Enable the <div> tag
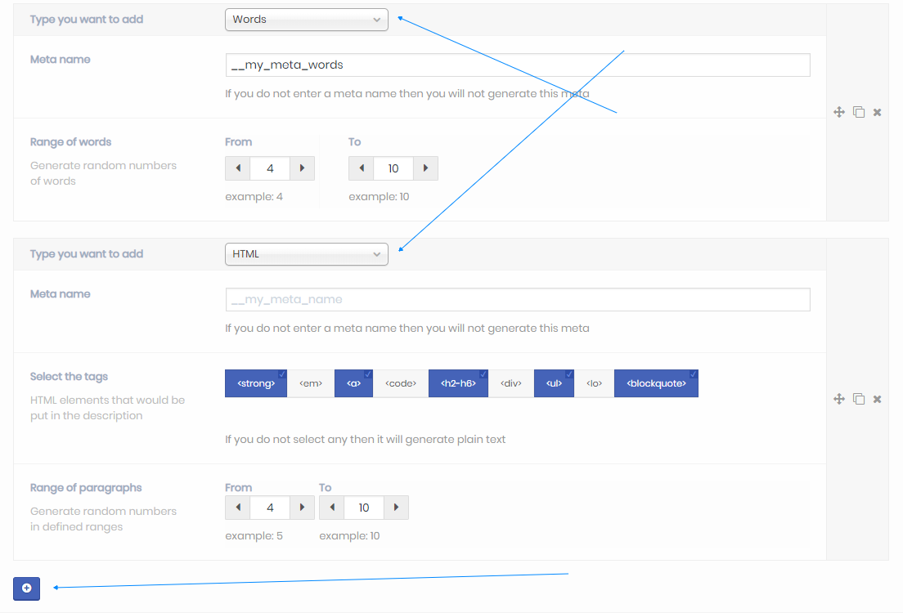The width and height of the screenshot is (903, 613). [x=511, y=383]
